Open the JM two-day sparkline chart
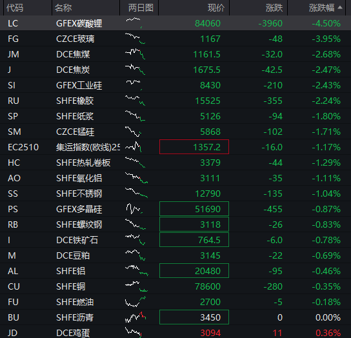The height and width of the screenshot is (338, 351). point(135,54)
